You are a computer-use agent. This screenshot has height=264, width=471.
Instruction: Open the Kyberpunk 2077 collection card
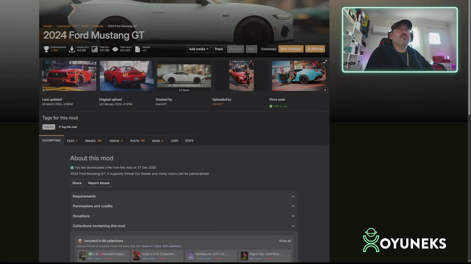click(x=211, y=256)
